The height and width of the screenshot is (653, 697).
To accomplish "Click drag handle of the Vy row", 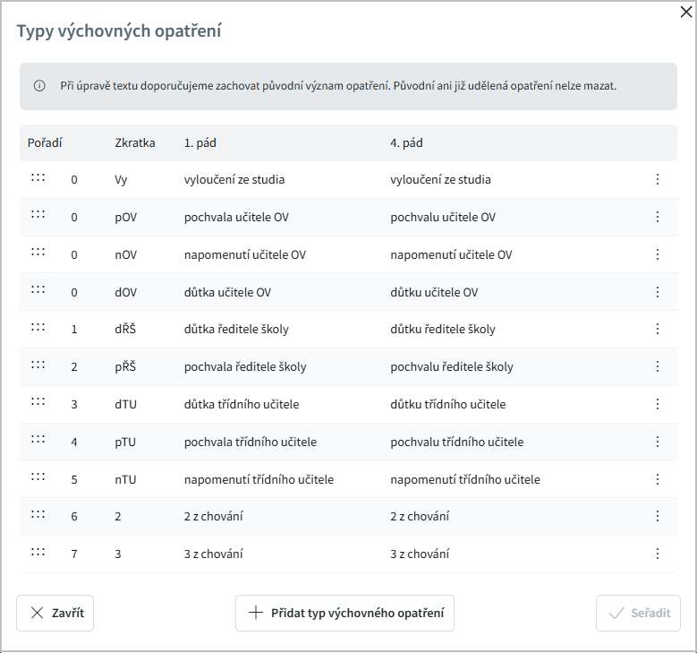I will [x=38, y=177].
